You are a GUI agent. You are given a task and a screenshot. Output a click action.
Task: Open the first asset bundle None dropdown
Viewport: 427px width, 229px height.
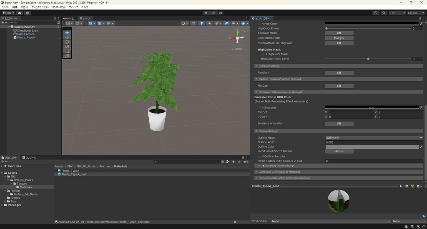pyautogui.click(x=331, y=221)
